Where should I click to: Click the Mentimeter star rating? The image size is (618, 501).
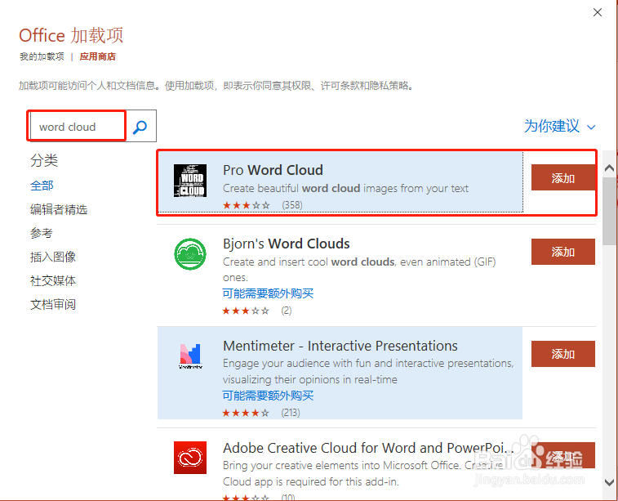[x=246, y=413]
